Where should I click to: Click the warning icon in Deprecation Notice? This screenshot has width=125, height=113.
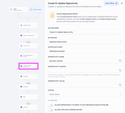52,16
